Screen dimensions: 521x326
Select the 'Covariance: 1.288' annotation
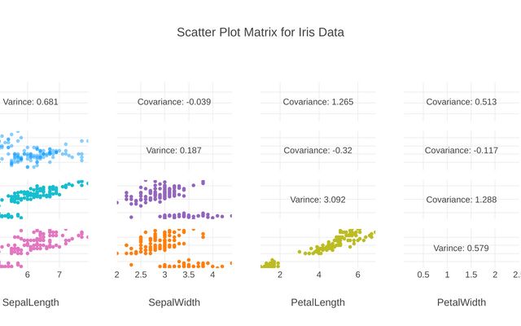[x=462, y=199]
